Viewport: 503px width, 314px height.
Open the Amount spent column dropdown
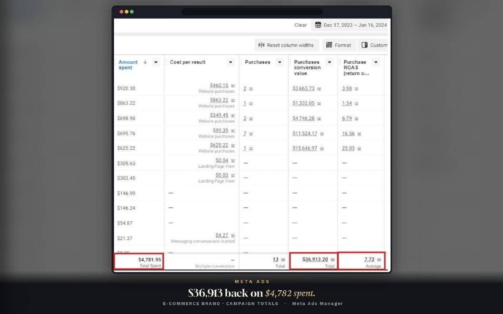pos(156,62)
